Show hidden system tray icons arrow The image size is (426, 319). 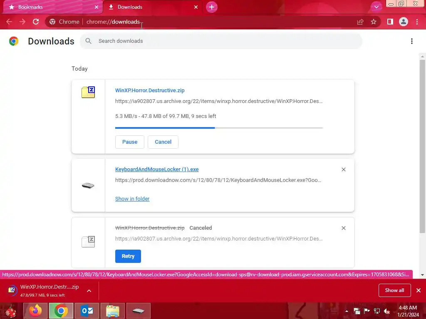pos(347,311)
